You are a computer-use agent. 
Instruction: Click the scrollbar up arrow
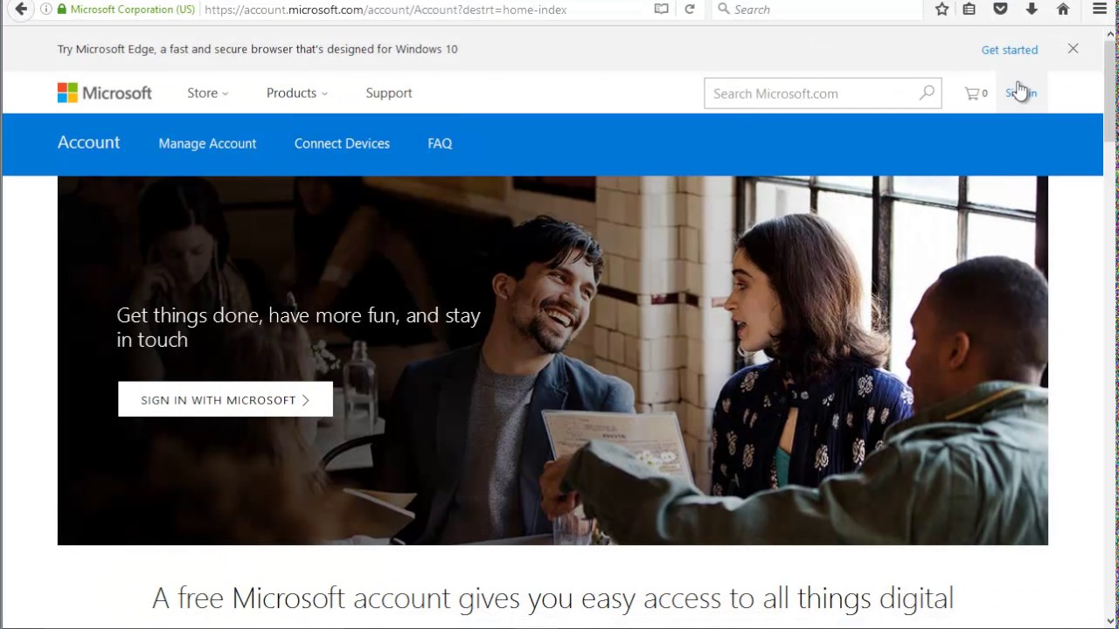(x=1111, y=32)
